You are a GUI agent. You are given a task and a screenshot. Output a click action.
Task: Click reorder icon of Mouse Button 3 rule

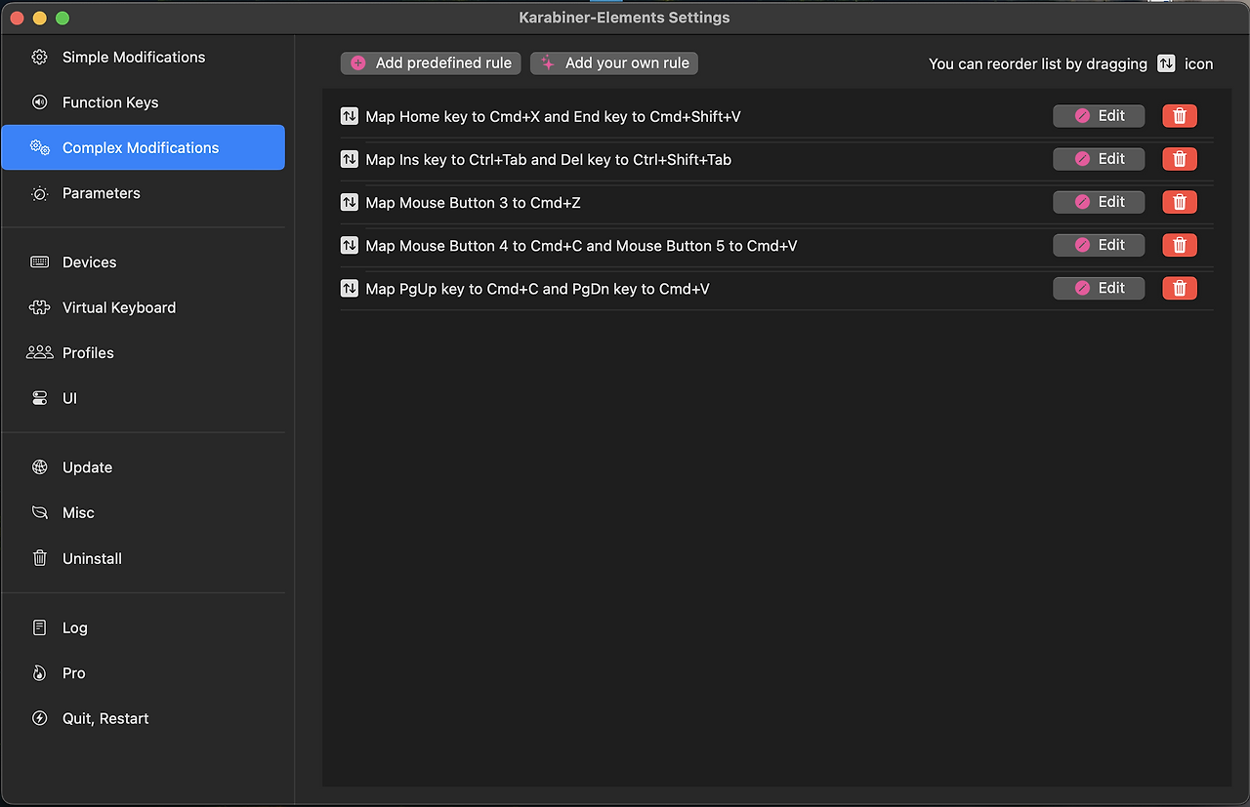[350, 202]
